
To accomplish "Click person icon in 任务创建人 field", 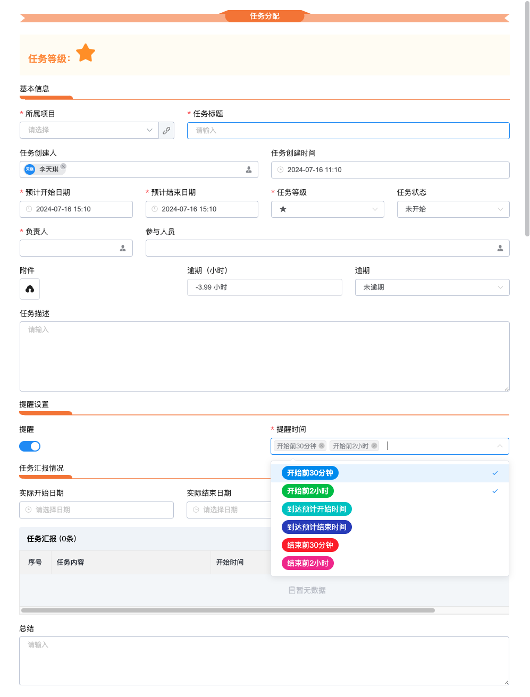I will (x=249, y=169).
